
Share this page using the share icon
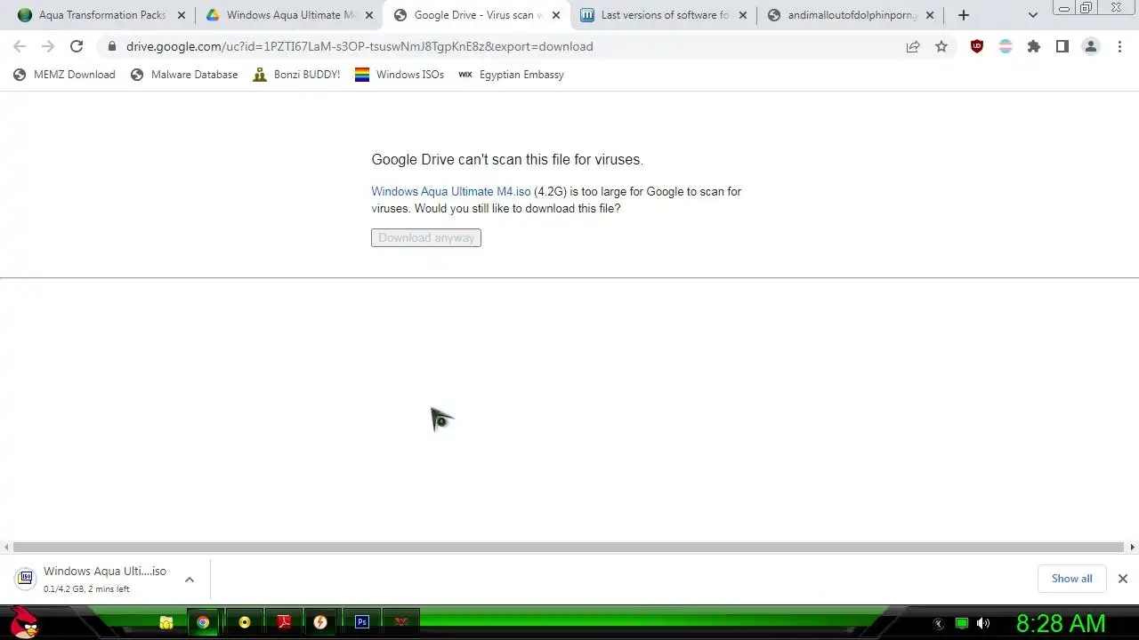(913, 46)
